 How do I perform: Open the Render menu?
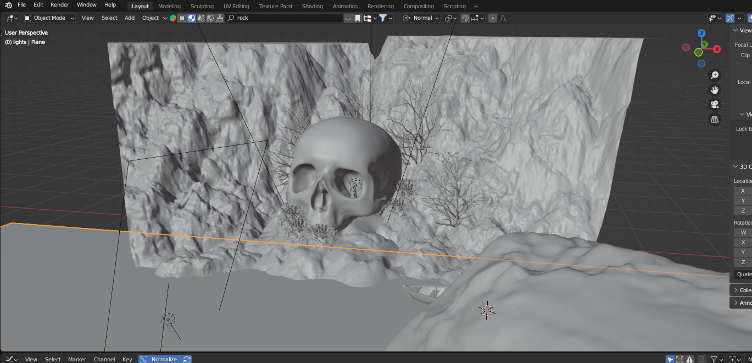coord(60,5)
